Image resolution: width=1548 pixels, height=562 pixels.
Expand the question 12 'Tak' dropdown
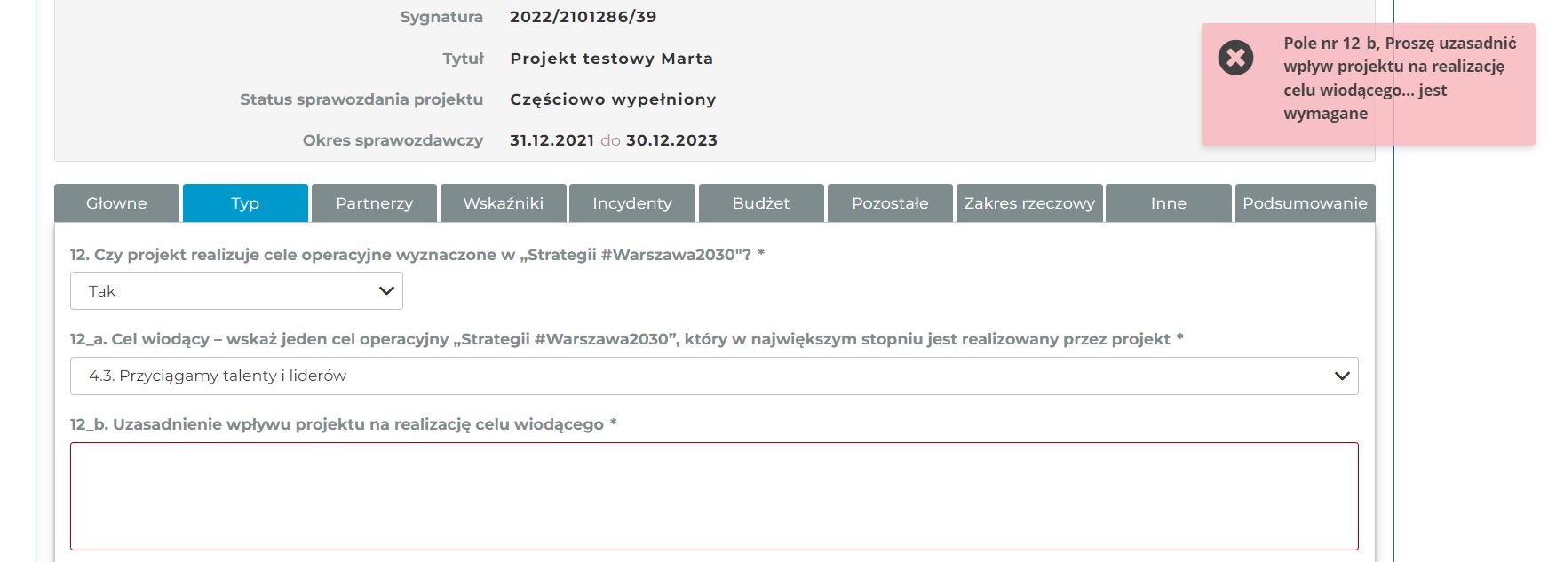click(x=236, y=291)
